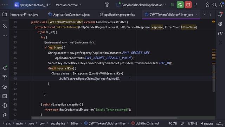
Task: Click the filter breadcrumb segment
Action: tap(75, 123)
